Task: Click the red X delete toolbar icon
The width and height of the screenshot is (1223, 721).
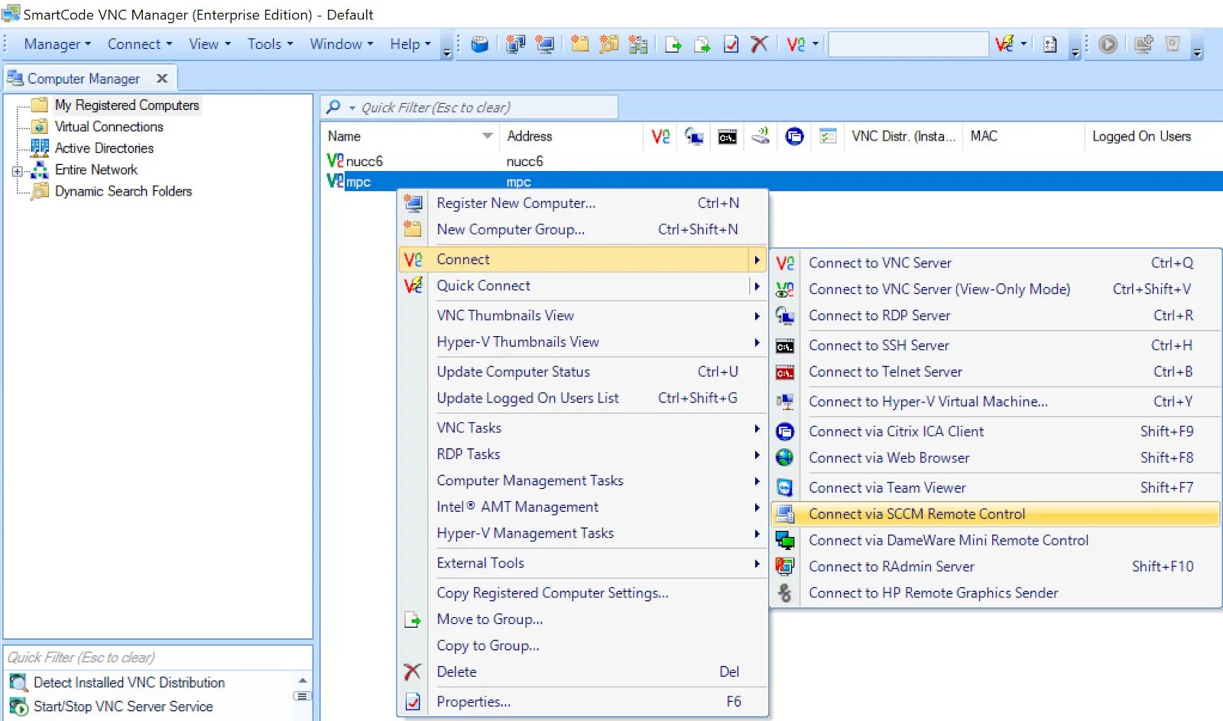Action: [759, 44]
